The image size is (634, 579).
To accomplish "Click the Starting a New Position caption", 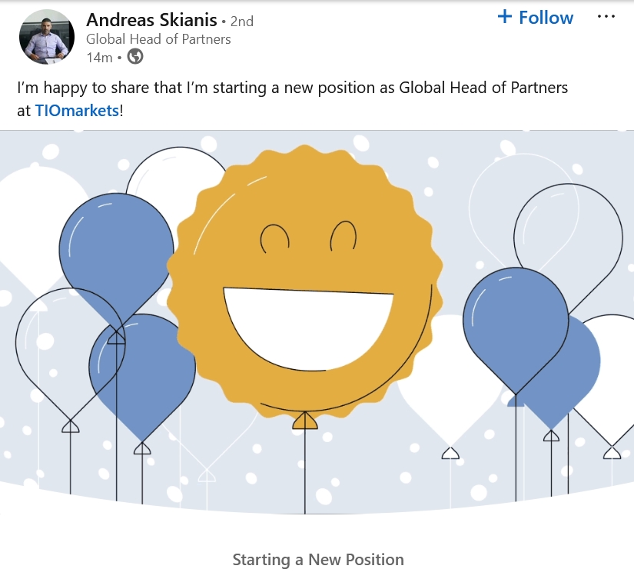I will (317, 559).
